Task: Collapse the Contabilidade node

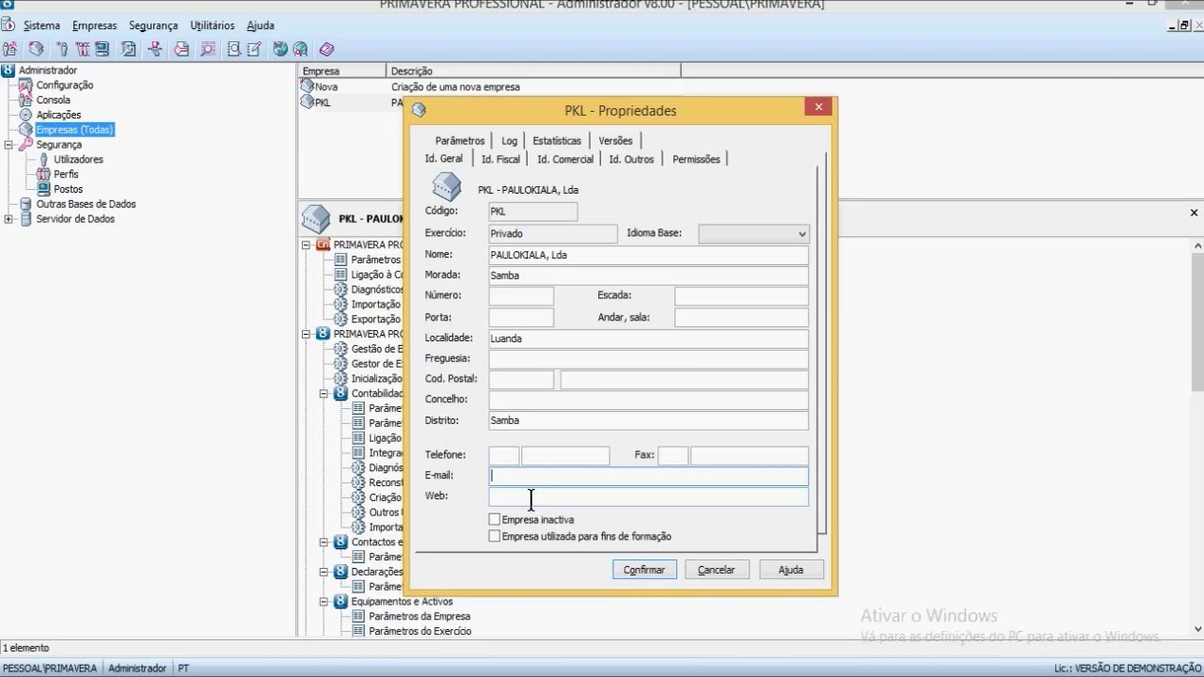Action: coord(324,393)
